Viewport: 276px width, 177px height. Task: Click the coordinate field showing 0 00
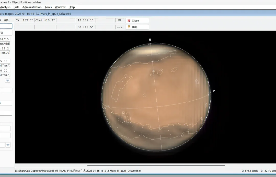point(5,71)
